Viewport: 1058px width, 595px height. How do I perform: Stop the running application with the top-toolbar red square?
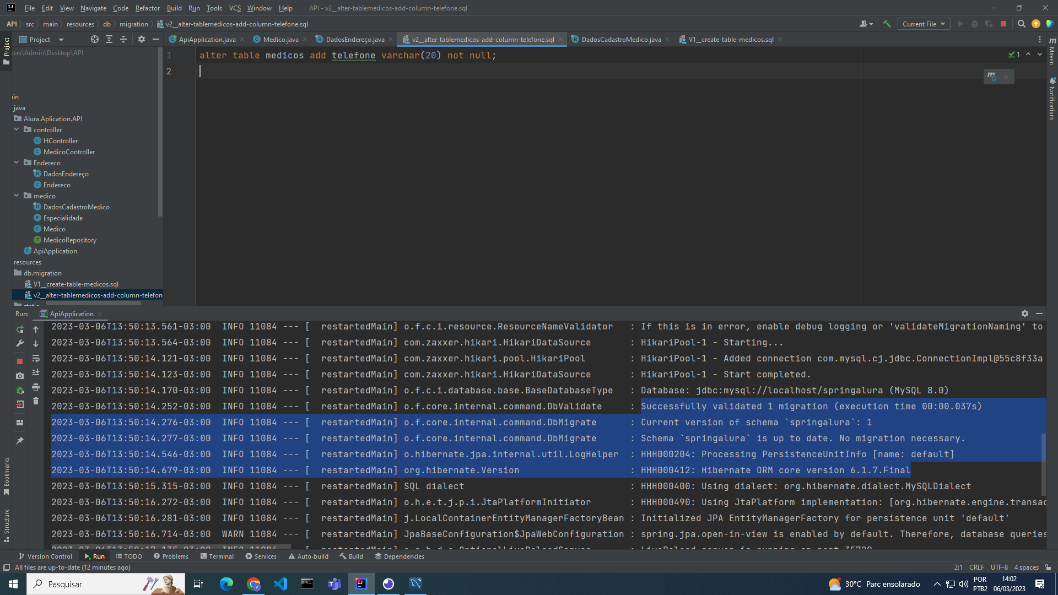1003,24
